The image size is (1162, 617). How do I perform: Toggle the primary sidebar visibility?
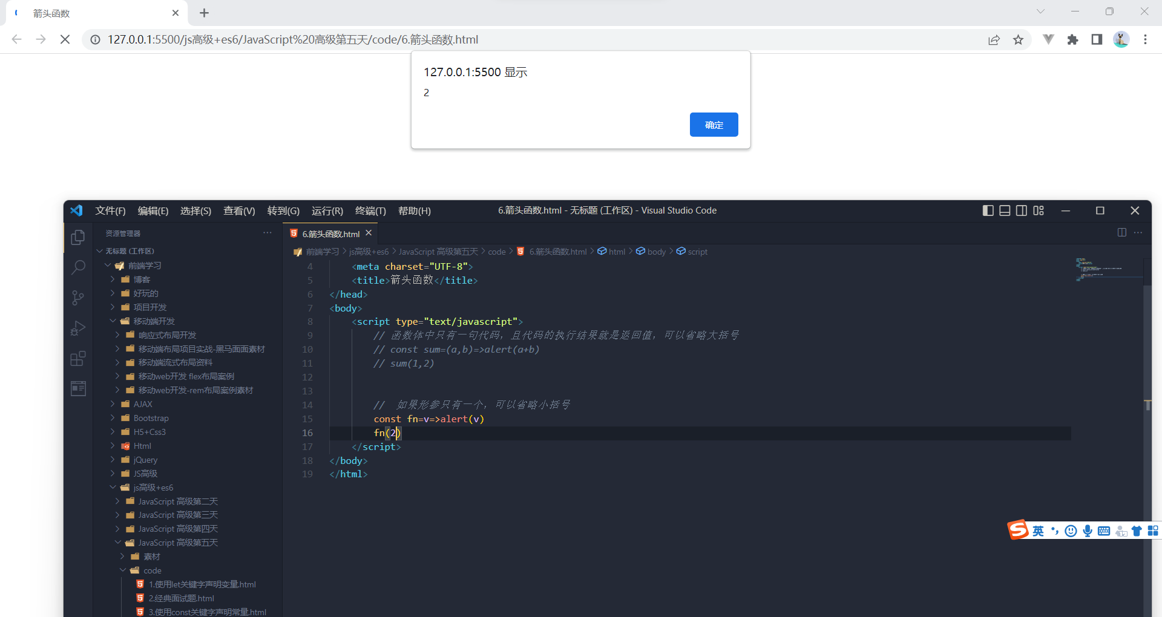click(x=988, y=211)
